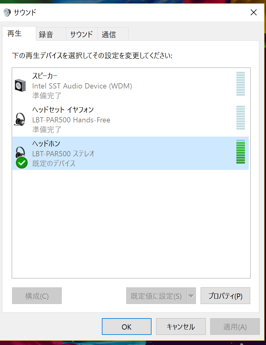Click the speaker device icon for スピーカー
This screenshot has width=266, height=345.
20,85
